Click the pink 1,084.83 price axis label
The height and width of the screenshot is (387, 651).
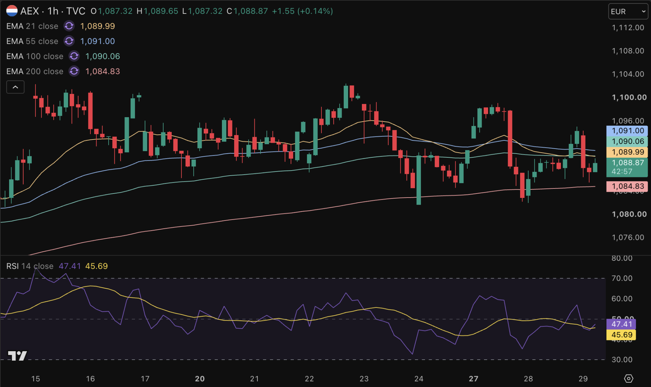click(627, 186)
